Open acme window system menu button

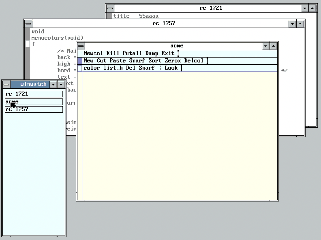[81, 46]
